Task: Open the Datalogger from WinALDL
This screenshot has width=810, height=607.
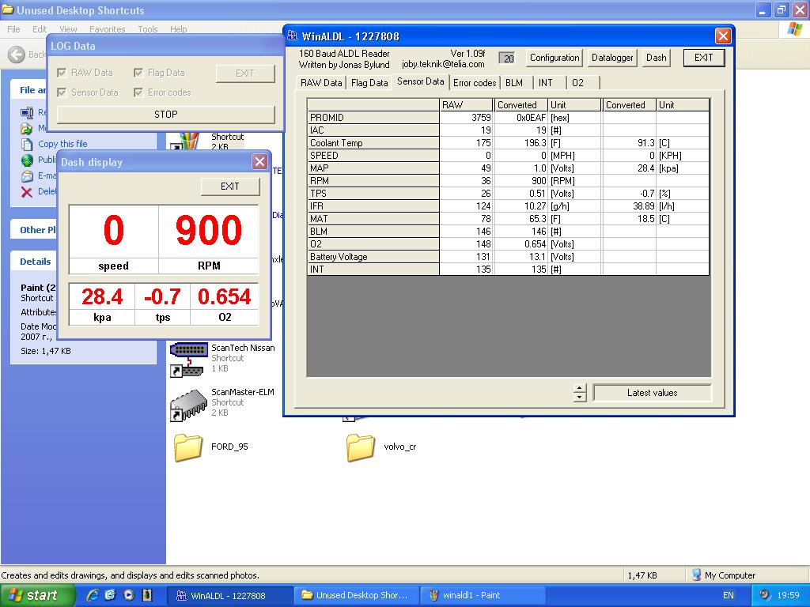Action: pyautogui.click(x=612, y=58)
